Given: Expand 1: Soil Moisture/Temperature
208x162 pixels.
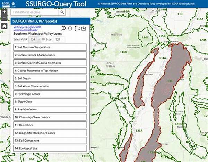Looking at the screenshot, I should click(x=50, y=47).
